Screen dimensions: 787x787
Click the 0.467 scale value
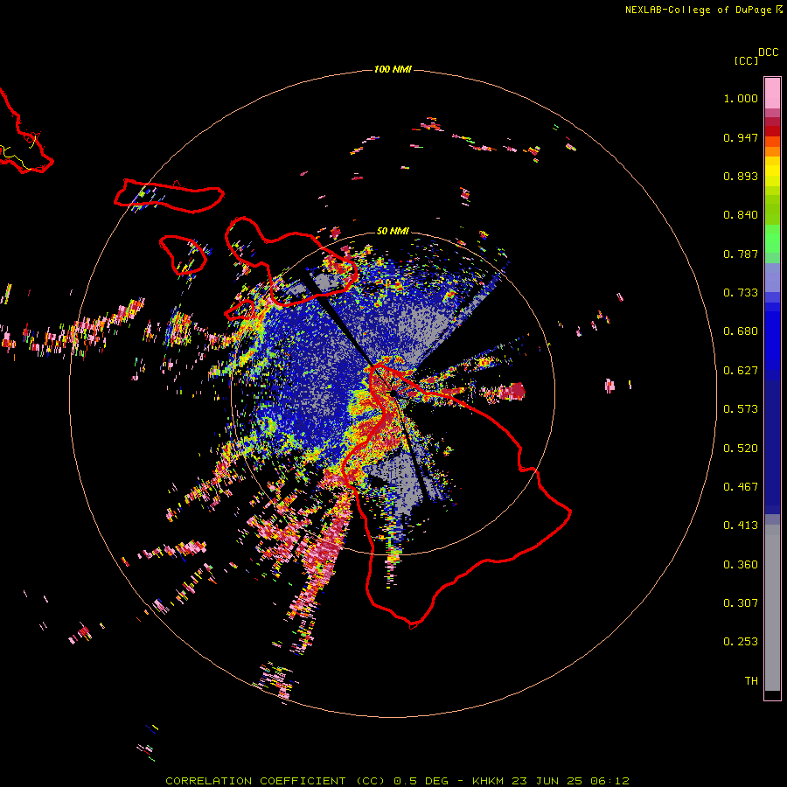click(x=741, y=487)
